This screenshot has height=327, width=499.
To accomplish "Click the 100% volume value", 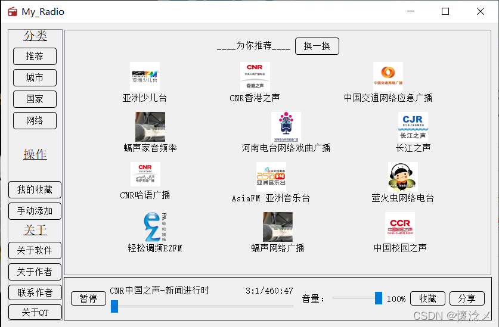I will (396, 299).
